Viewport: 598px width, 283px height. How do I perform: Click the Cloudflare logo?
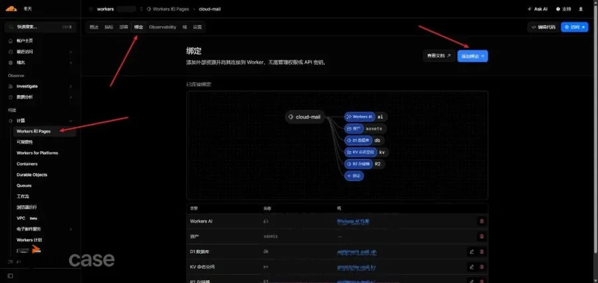[x=11, y=9]
